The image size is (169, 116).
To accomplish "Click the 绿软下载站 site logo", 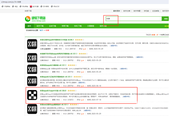I will click(x=35, y=19).
